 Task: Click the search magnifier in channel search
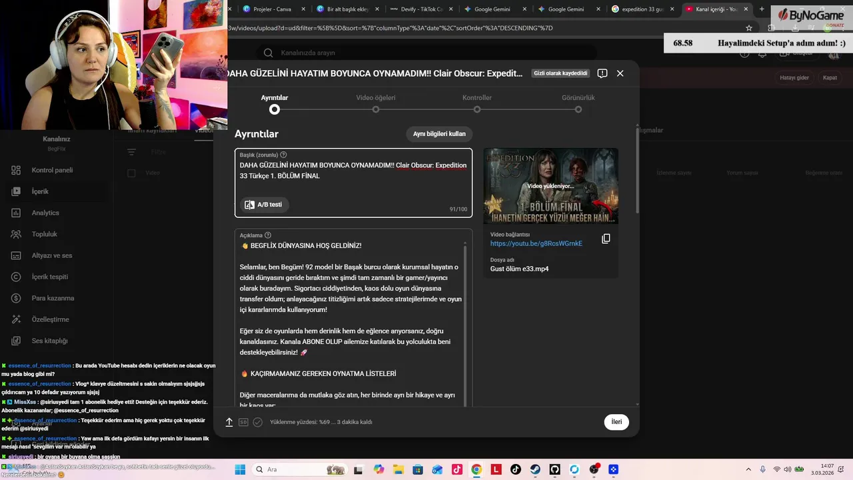coord(268,53)
